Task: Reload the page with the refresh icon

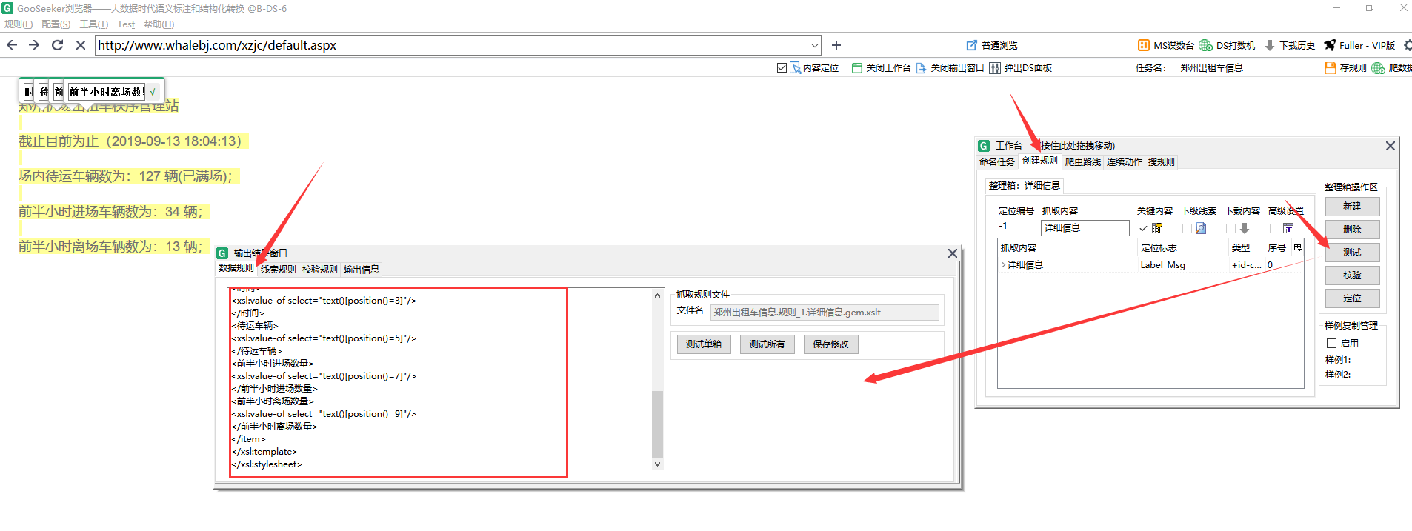Action: click(57, 45)
